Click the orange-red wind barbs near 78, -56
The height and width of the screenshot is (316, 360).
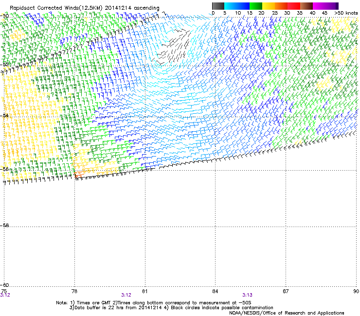[79, 175]
